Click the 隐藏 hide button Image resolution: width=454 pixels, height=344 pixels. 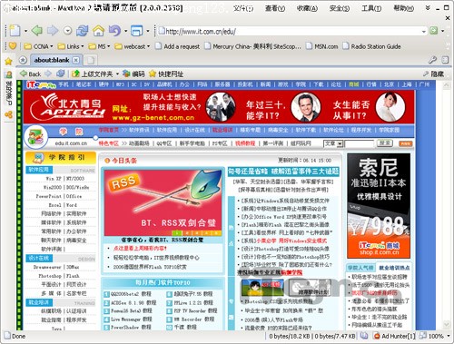[434, 74]
